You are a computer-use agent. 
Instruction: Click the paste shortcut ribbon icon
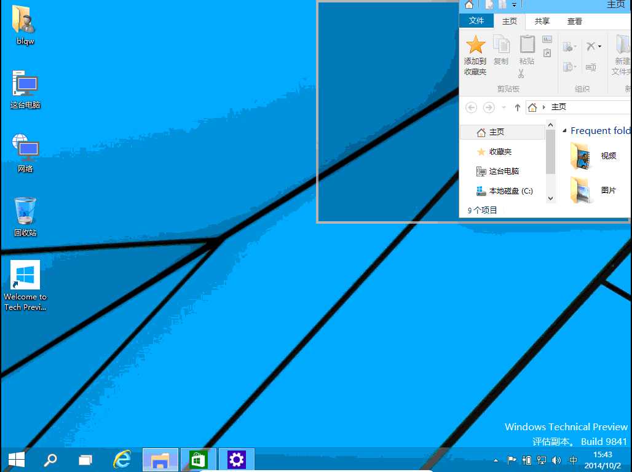coord(547,53)
